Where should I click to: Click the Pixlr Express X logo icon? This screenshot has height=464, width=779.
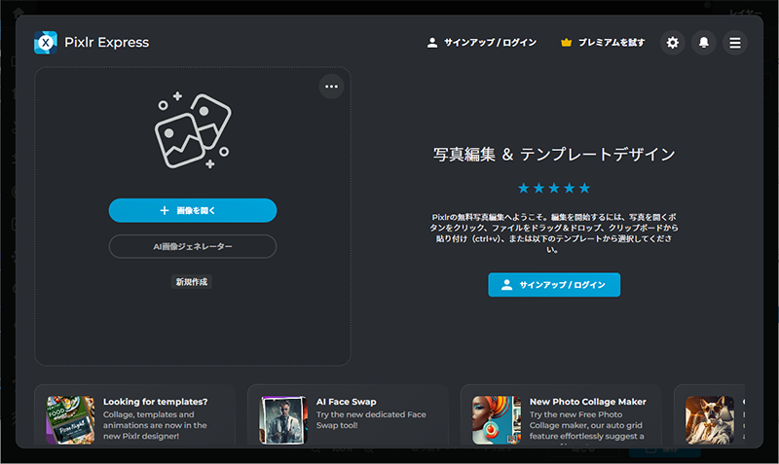coord(45,43)
